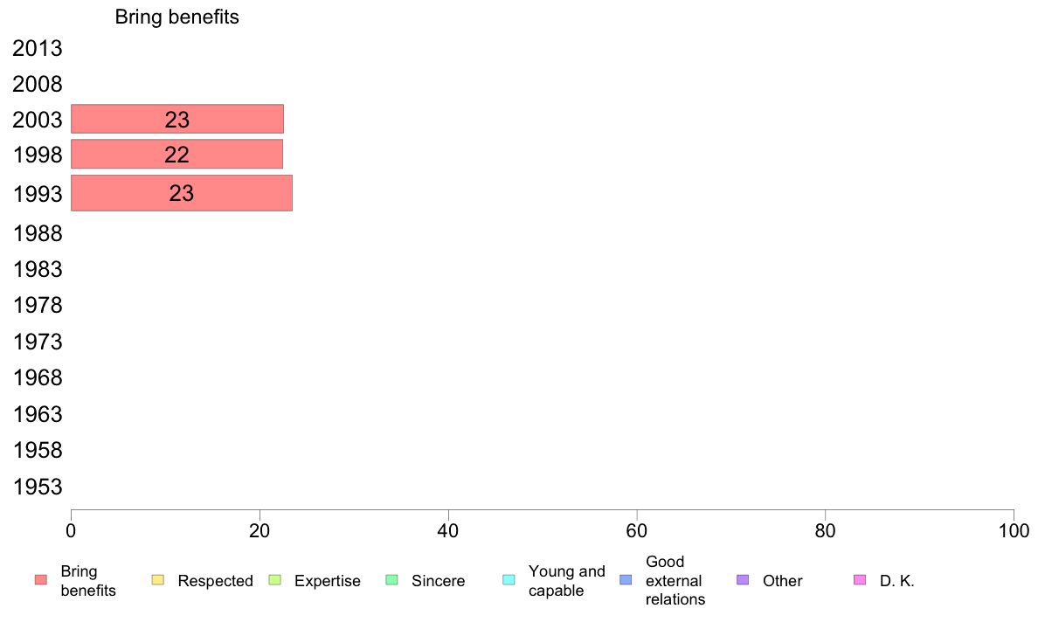The height and width of the screenshot is (643, 1038).
Task: Click the purple Other legend swatch
Action: tap(743, 580)
